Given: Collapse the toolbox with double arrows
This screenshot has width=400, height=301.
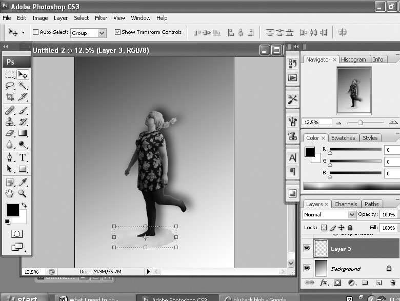Looking at the screenshot, I should 6,47.
